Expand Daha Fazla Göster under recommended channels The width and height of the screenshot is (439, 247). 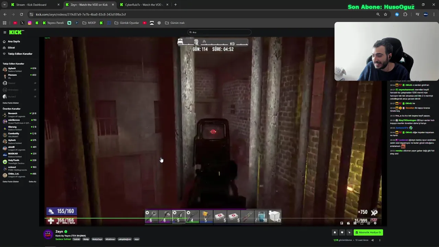tap(11, 181)
